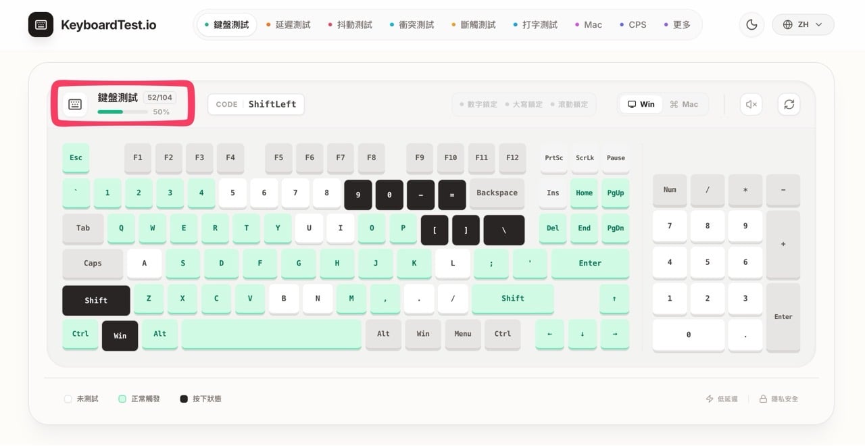Click the Spacebar on the virtual keyboard
865x446 pixels.
[270, 334]
